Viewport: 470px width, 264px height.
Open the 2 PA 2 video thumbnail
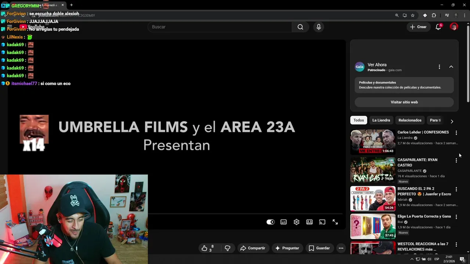tap(373, 198)
